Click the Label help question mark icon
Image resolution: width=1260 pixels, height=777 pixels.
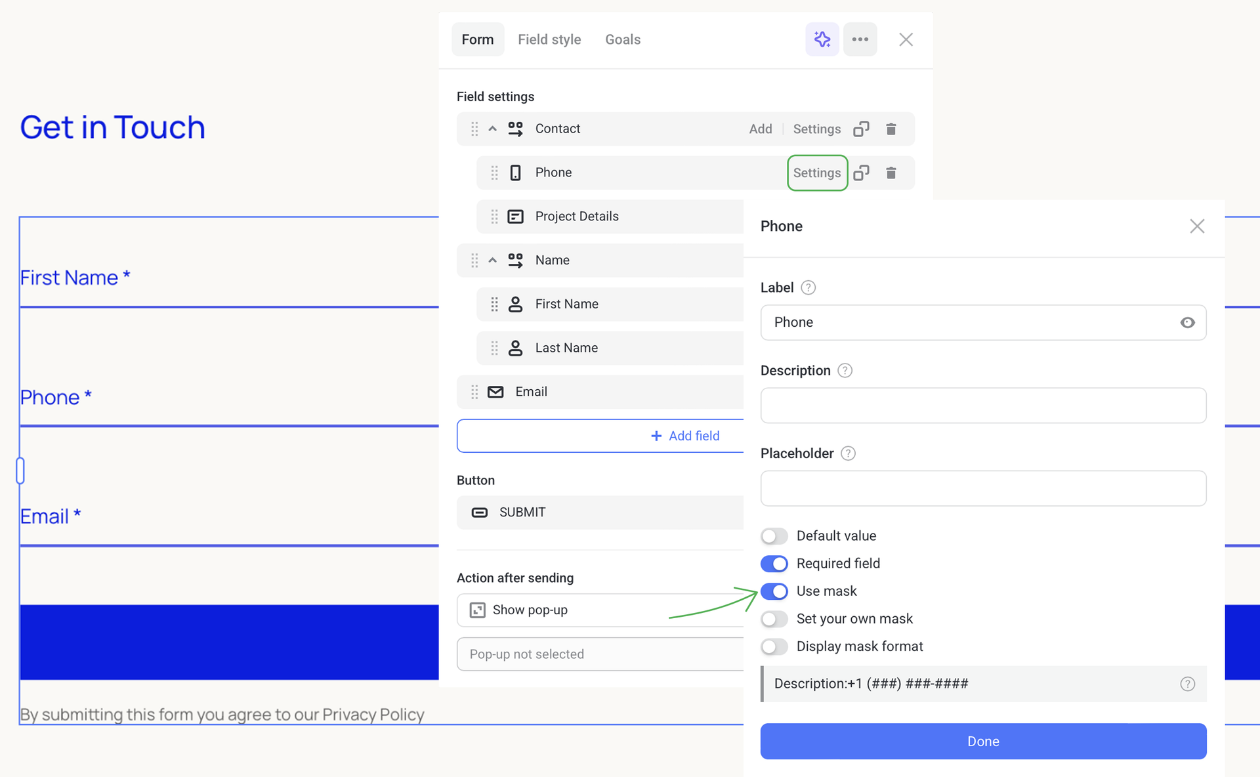(808, 287)
